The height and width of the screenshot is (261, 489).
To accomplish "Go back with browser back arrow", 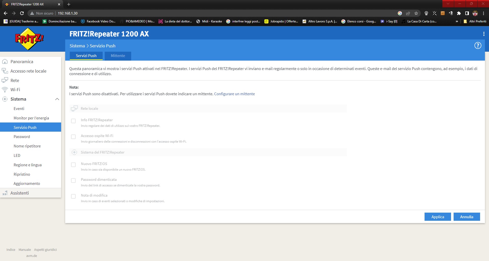I will (6, 13).
